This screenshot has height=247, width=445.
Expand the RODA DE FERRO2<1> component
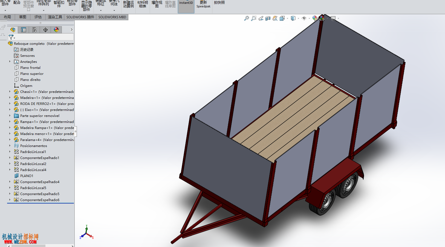click(x=10, y=104)
